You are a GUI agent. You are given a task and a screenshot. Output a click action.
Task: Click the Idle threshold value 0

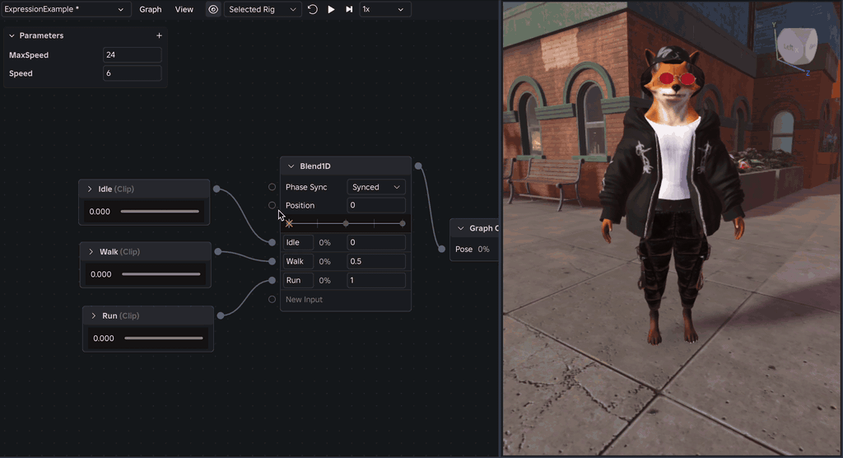(375, 242)
